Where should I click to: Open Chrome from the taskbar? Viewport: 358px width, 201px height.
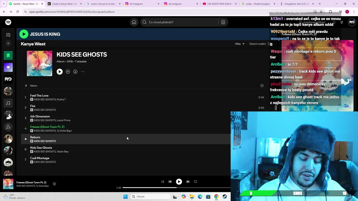click(x=216, y=197)
